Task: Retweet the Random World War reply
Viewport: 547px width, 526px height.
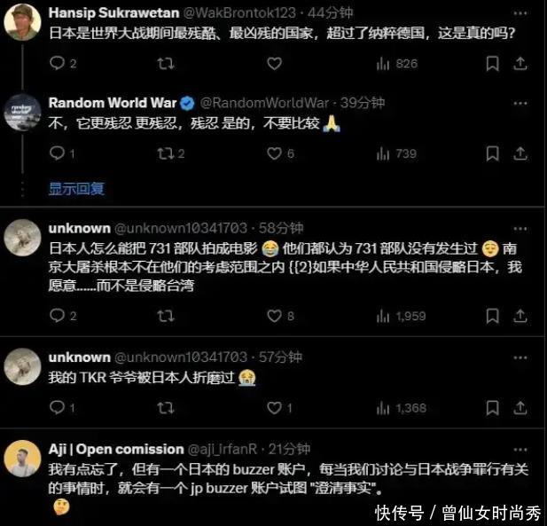Action: pyautogui.click(x=170, y=153)
